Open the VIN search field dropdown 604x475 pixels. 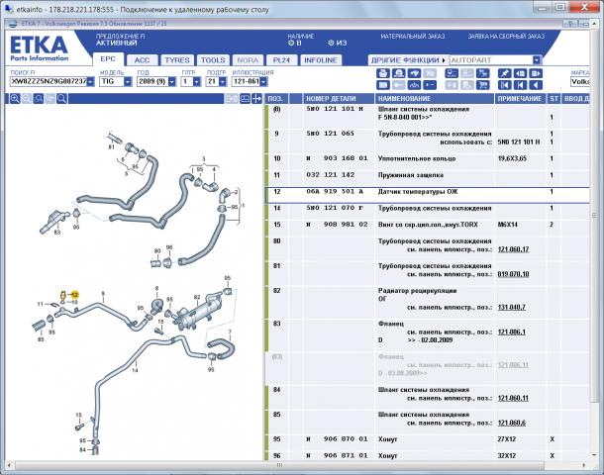[90, 81]
